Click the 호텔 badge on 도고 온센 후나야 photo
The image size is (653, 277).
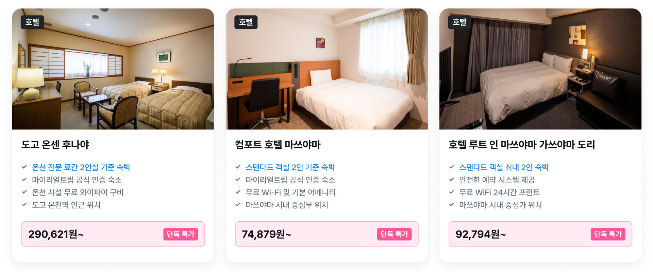(x=32, y=22)
